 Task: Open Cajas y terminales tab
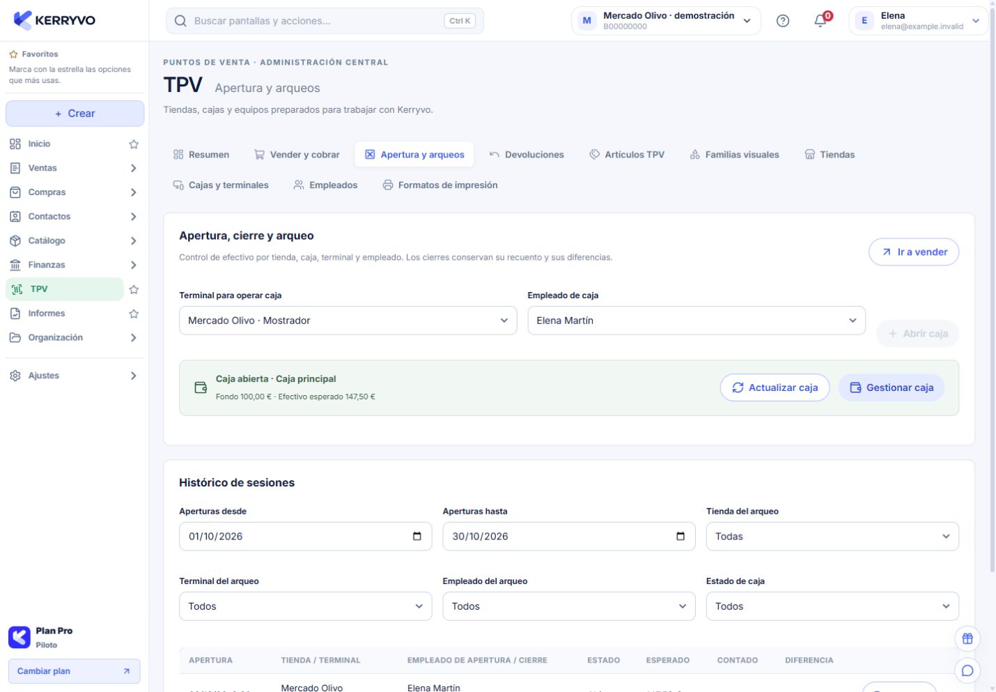pyautogui.click(x=221, y=185)
